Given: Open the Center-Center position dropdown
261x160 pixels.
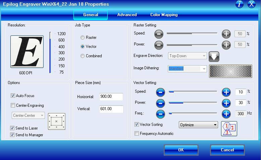Looking at the screenshot, I should (28, 115).
